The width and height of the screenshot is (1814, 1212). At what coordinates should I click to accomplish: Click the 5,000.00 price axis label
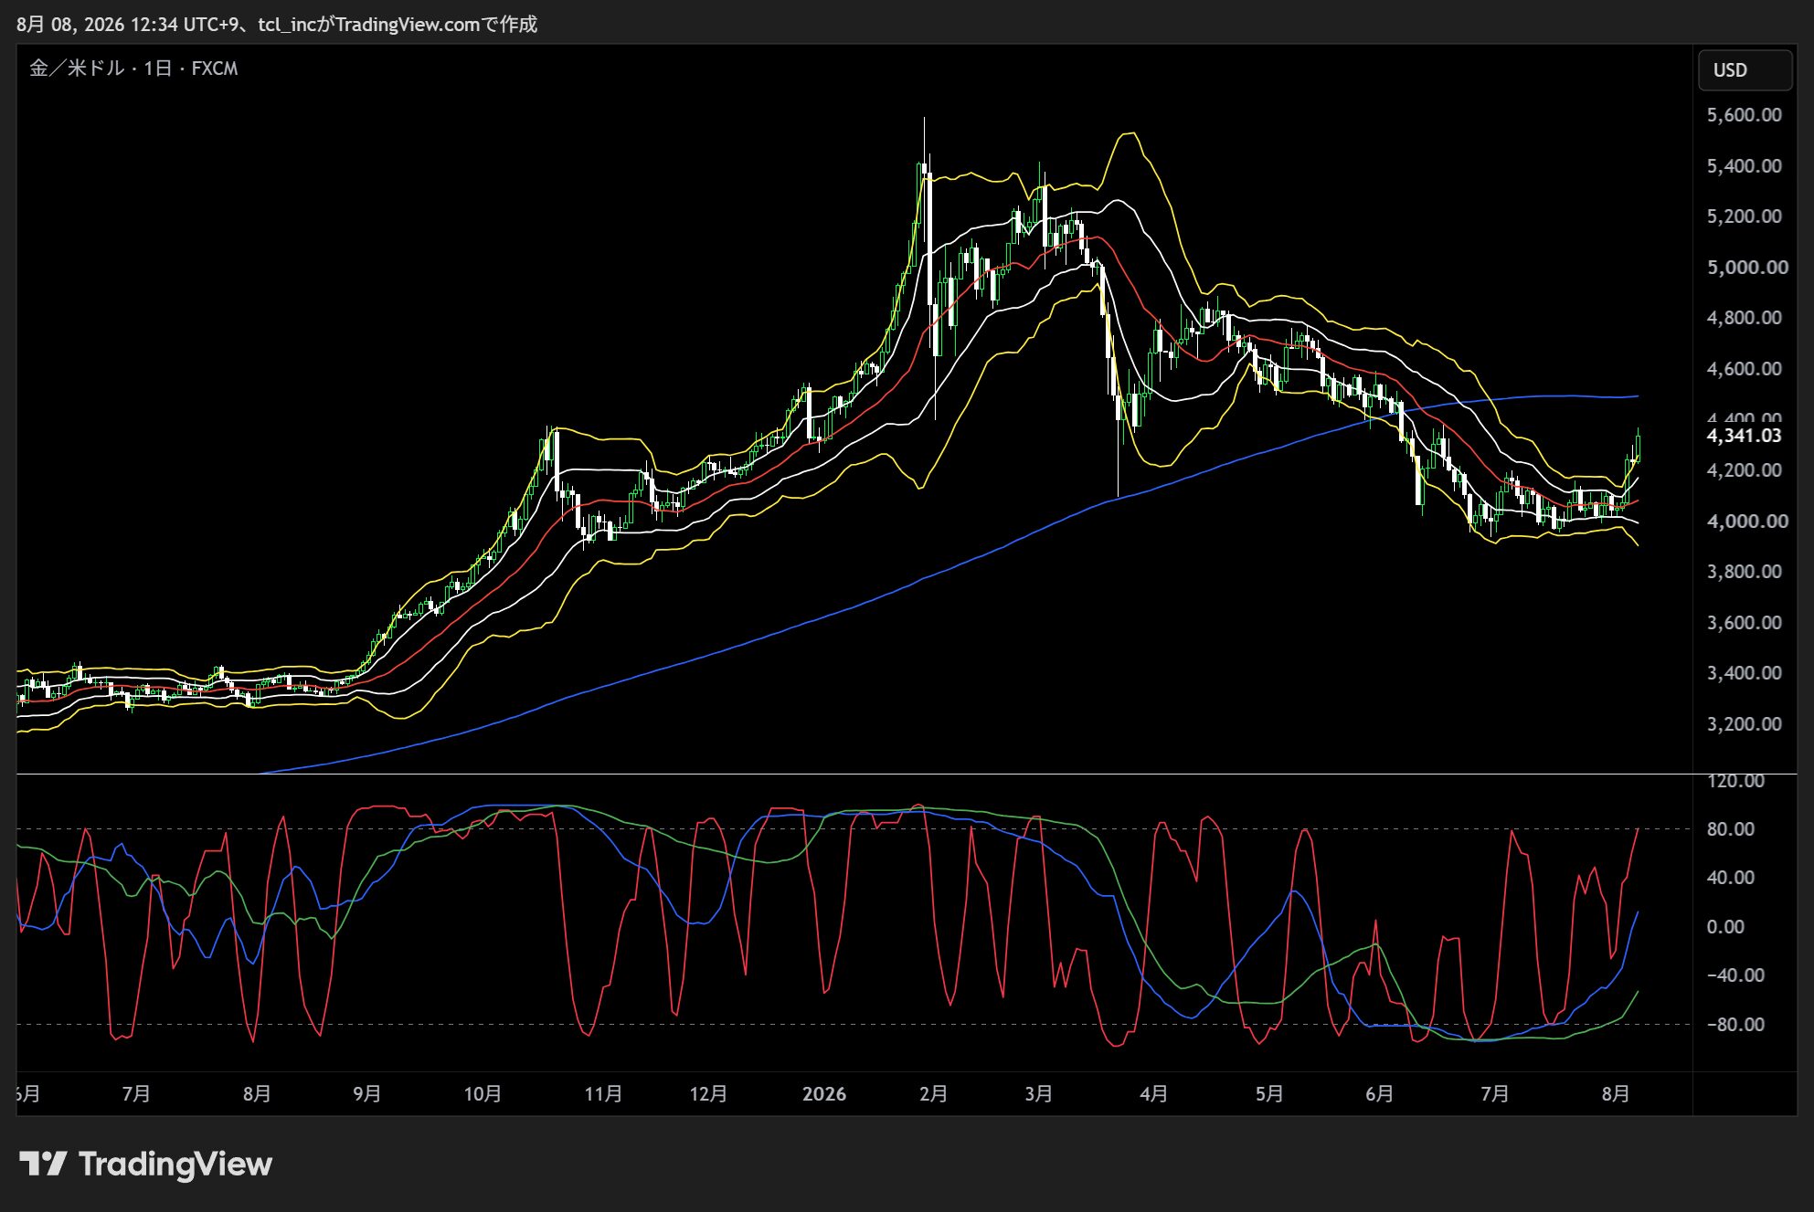1747,268
